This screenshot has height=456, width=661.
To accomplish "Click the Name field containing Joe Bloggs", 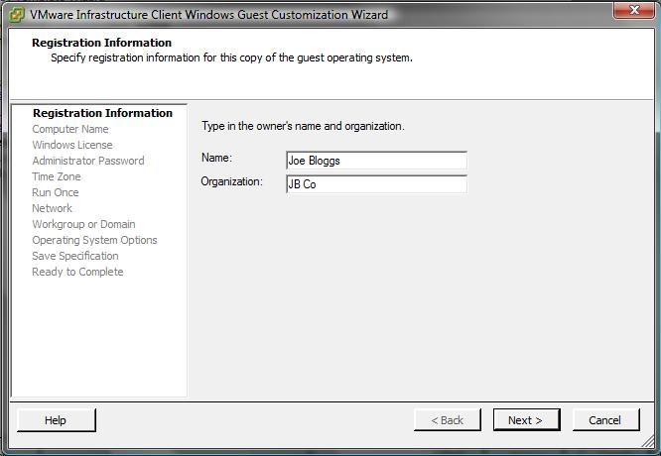I will [375, 161].
